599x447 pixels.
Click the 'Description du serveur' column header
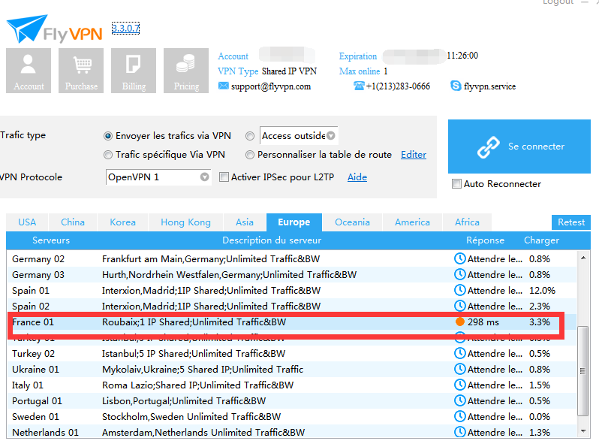272,240
